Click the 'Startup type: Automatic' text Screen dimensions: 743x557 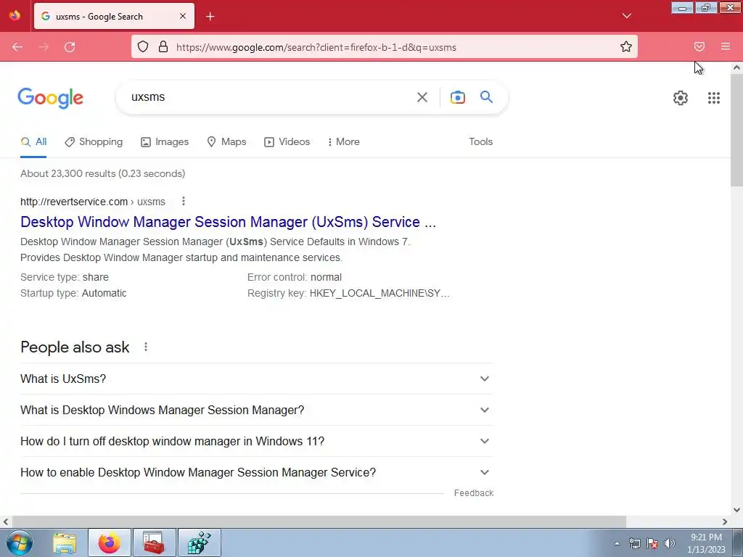tap(73, 293)
